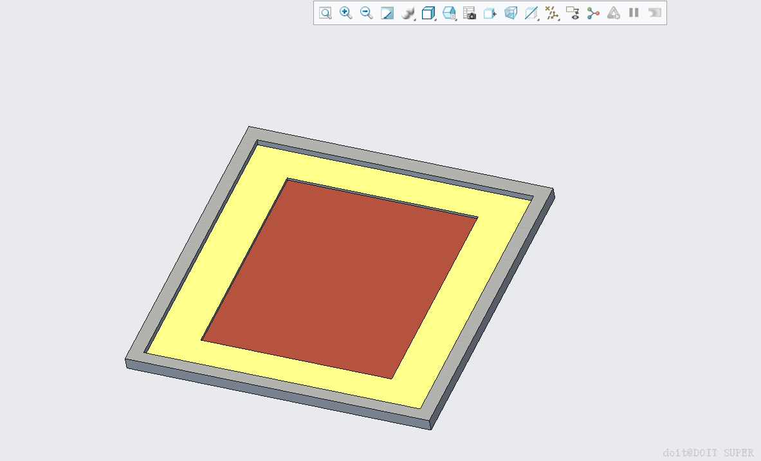The width and height of the screenshot is (761, 461).
Task: Repaint the graphics window
Action: tap(387, 13)
